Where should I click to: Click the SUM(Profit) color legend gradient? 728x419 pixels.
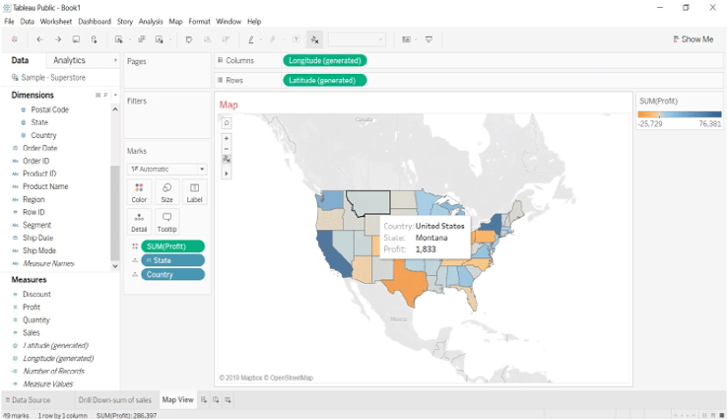click(679, 114)
